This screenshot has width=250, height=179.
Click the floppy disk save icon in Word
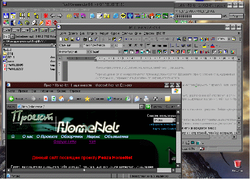tap(72, 39)
